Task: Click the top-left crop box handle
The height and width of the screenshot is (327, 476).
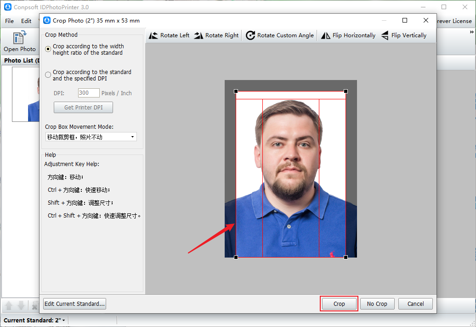Action: point(236,91)
